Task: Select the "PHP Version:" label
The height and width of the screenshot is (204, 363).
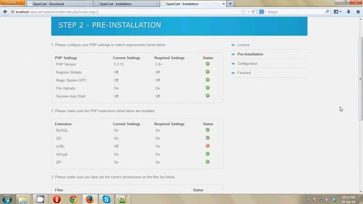Action: tap(66, 64)
